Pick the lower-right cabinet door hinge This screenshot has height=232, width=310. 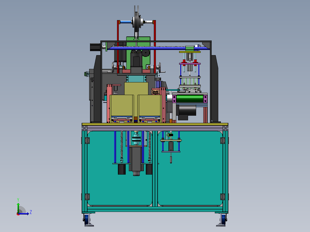[x=223, y=197]
